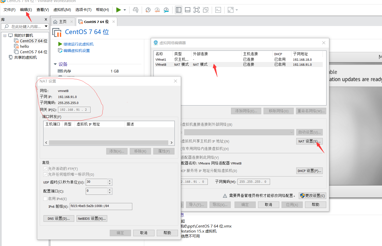Increase UDP 超时 value with up arrow
Image resolution: width=382 pixels, height=246 pixels.
(x=109, y=180)
